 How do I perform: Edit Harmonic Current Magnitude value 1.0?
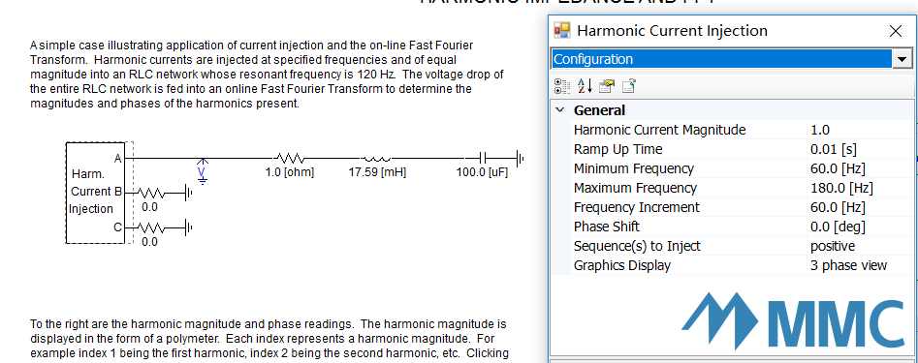[860, 129]
